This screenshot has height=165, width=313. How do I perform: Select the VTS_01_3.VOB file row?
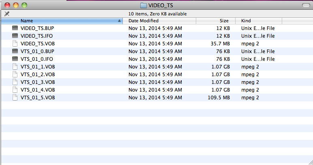click(x=157, y=82)
